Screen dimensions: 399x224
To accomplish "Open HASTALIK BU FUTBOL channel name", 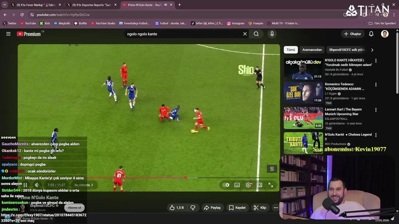I will [336, 70].
